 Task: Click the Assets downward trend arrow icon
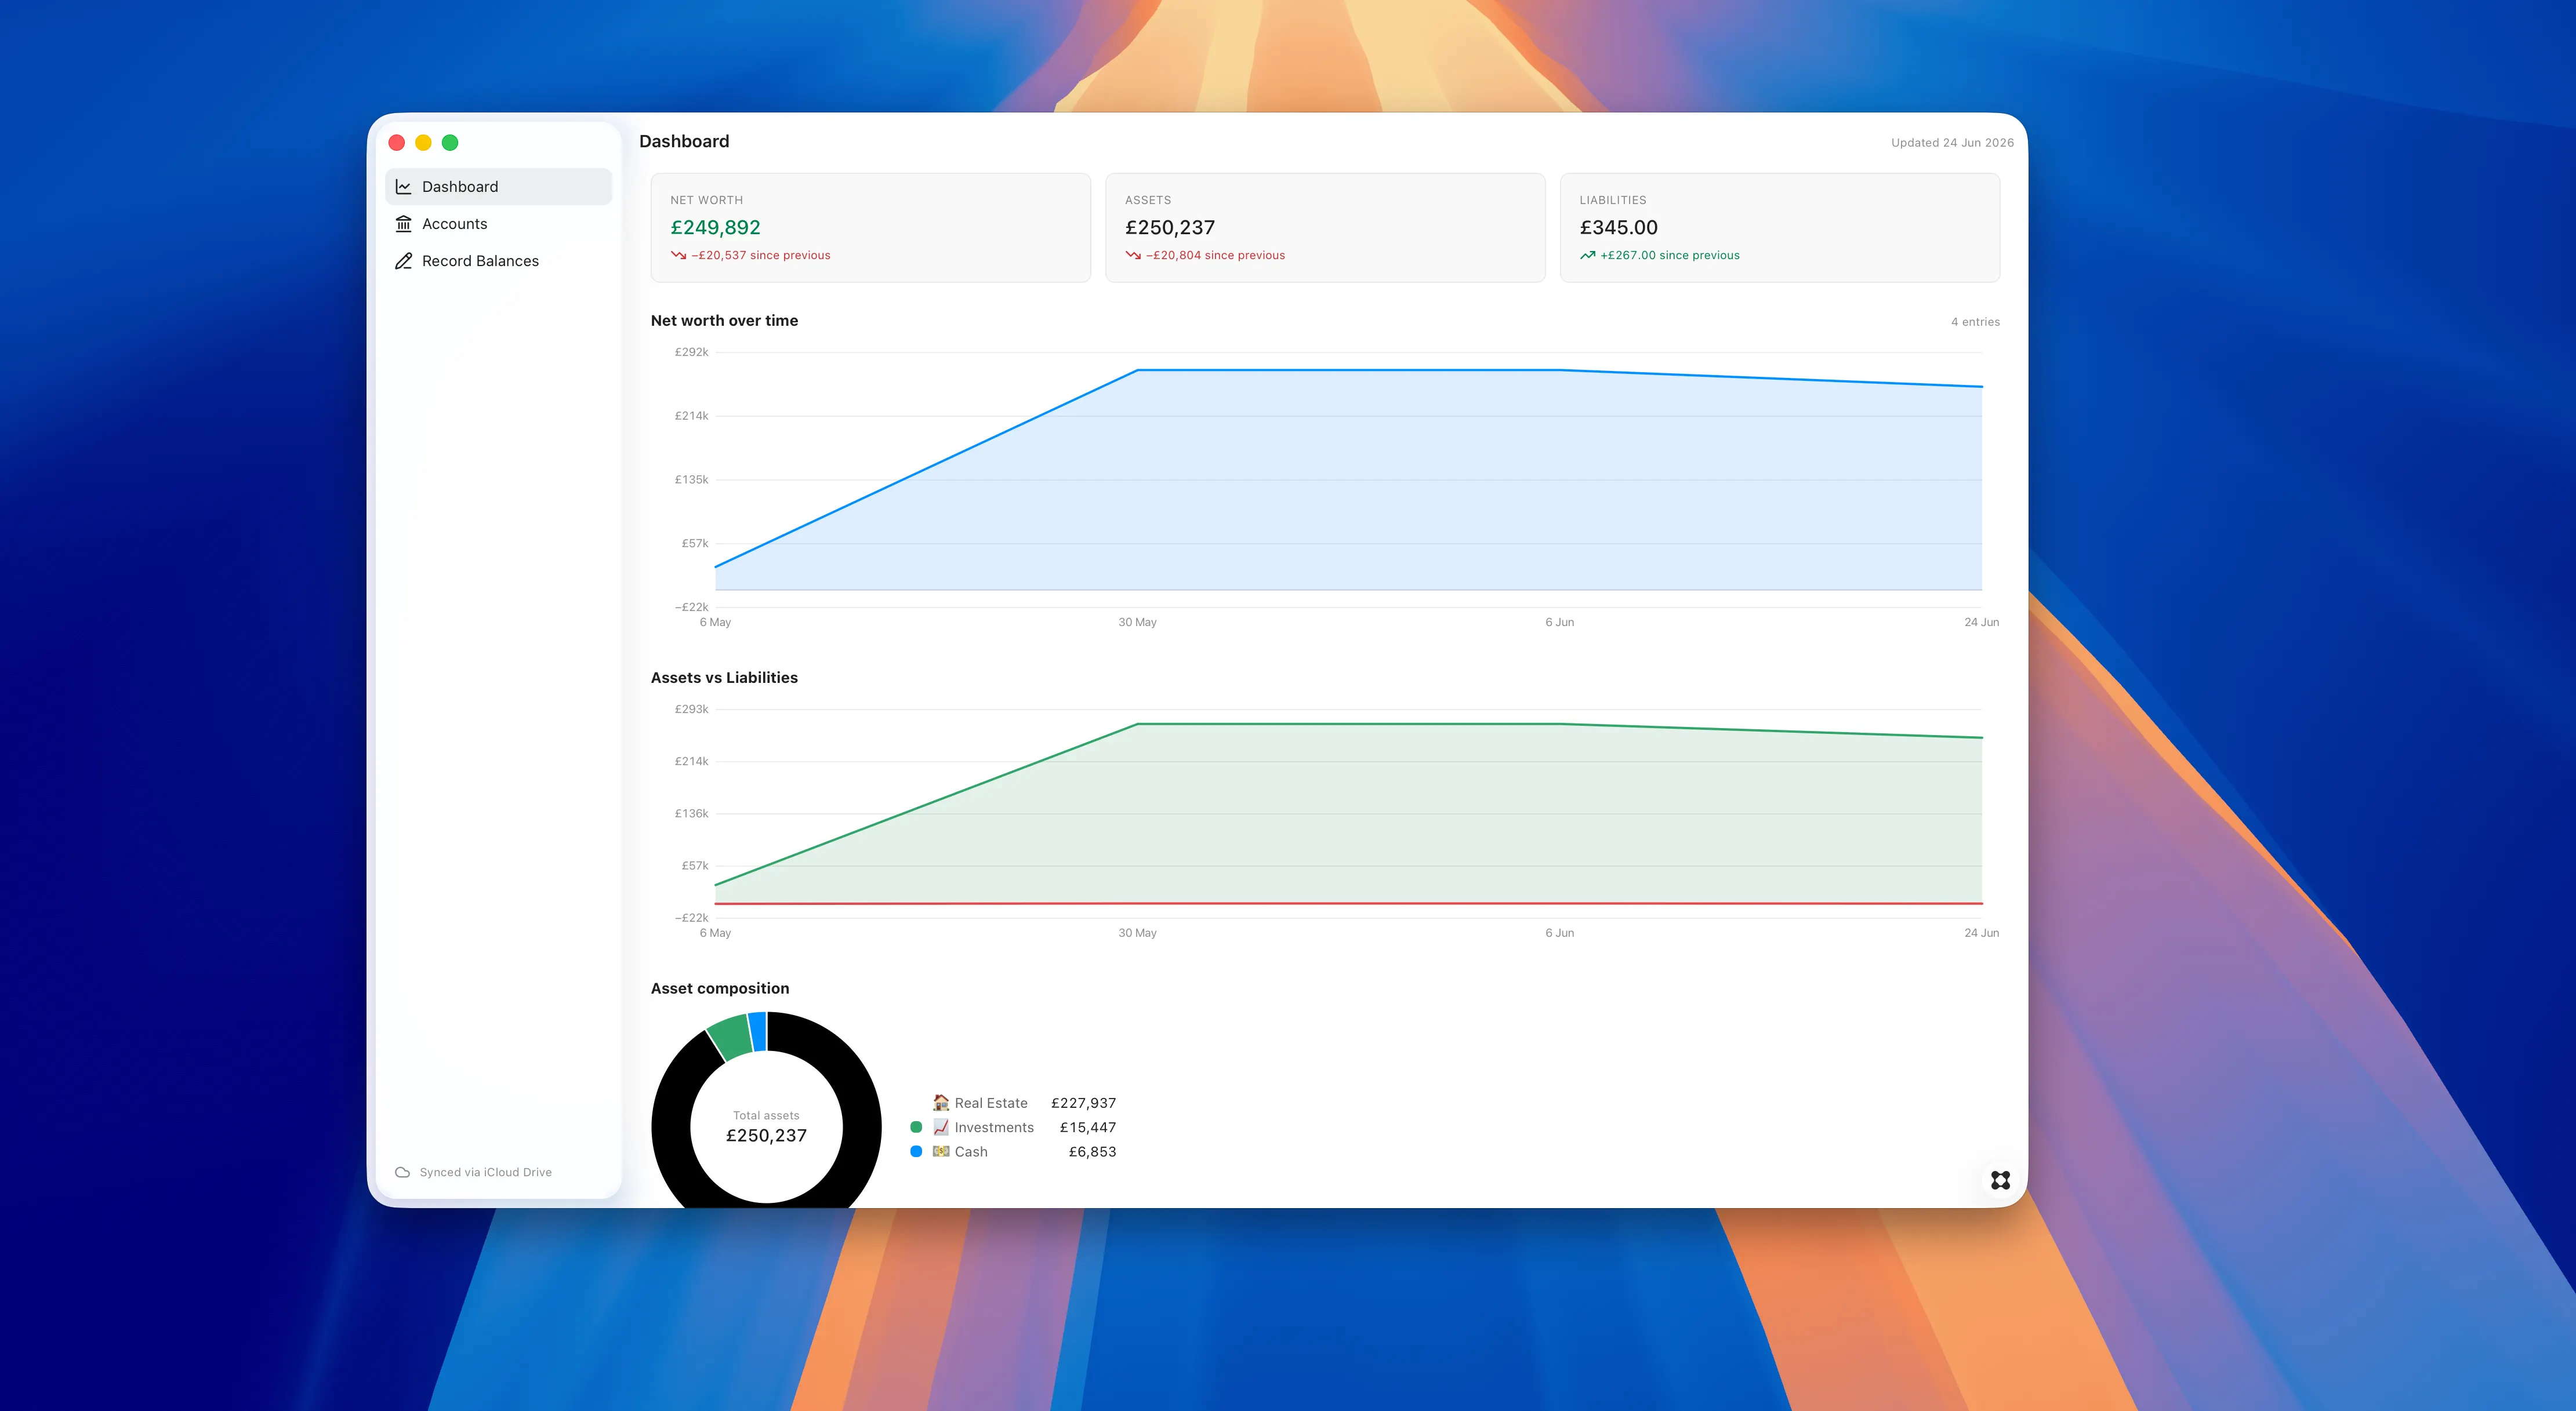(x=1133, y=256)
